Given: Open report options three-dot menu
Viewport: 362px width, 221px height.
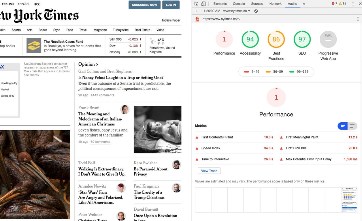Looking at the screenshot, I should tap(358, 19).
